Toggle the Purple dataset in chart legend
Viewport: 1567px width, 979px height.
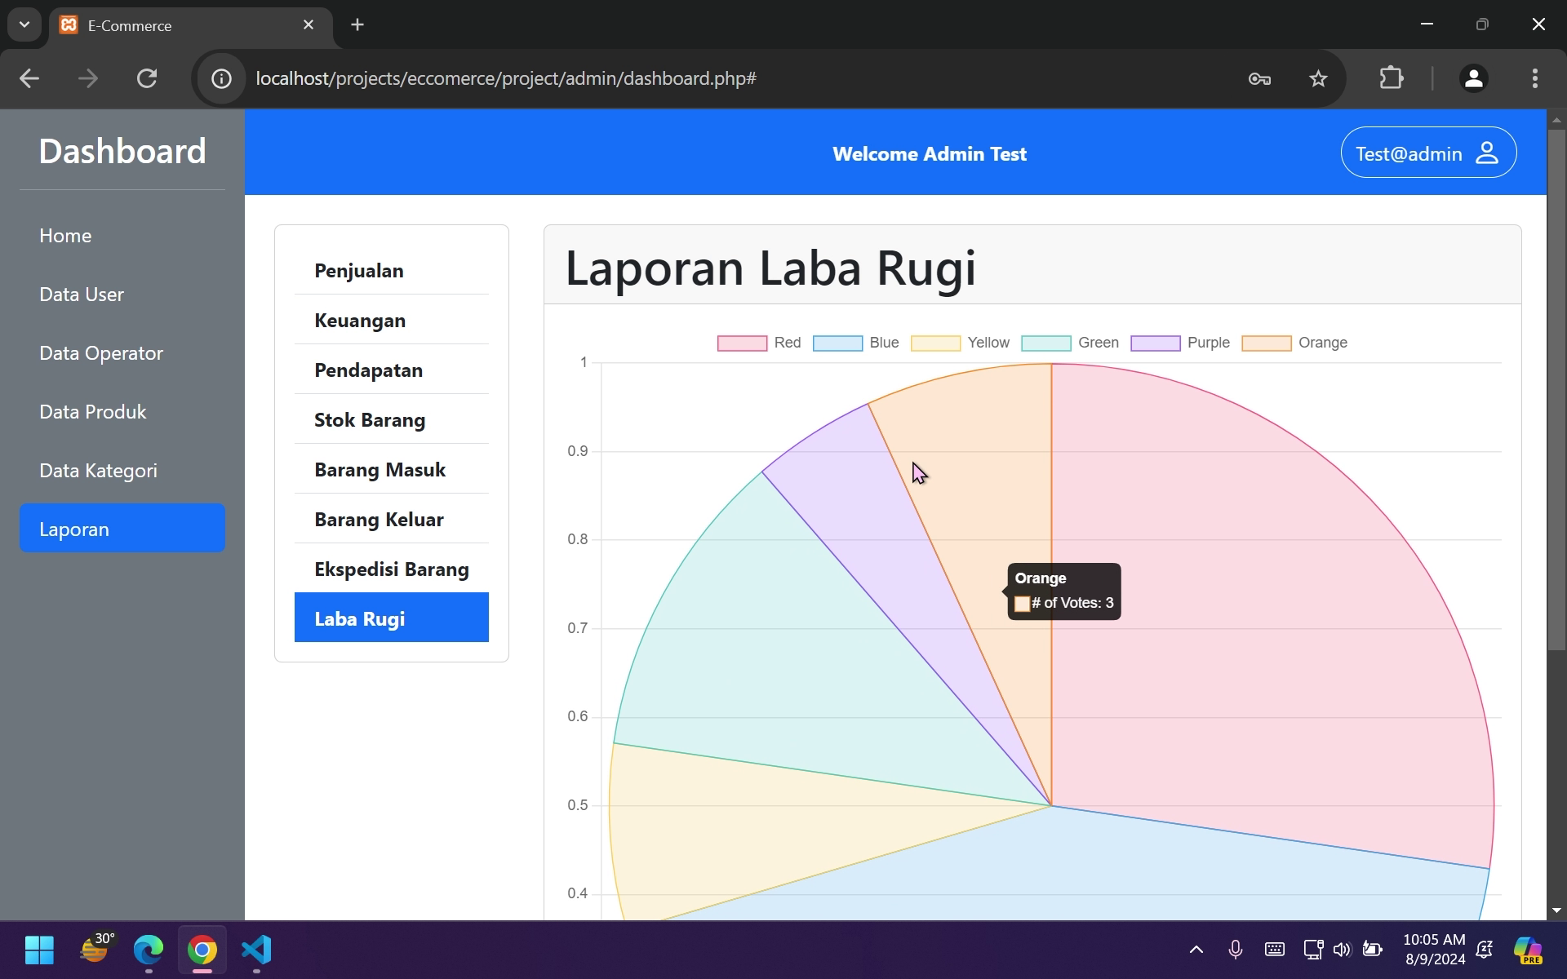click(1180, 343)
